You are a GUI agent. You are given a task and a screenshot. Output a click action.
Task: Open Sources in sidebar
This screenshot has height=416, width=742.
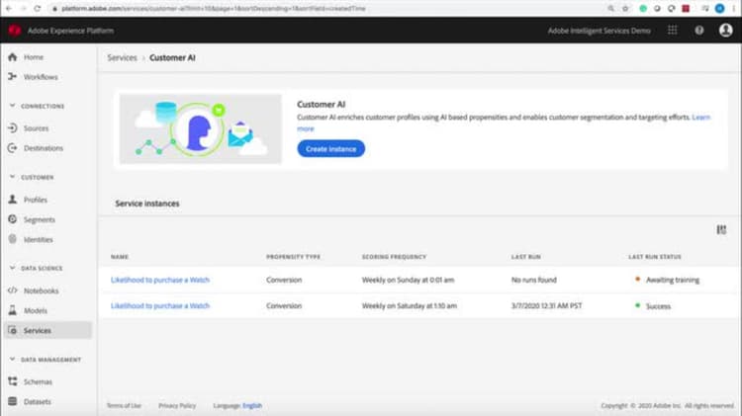(x=36, y=128)
